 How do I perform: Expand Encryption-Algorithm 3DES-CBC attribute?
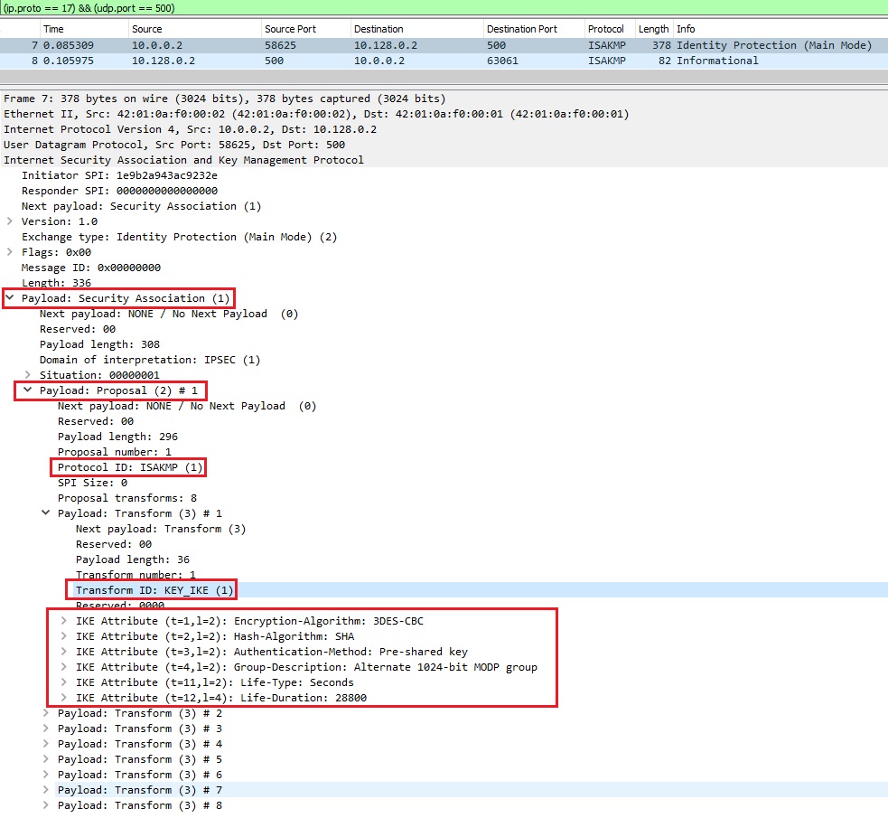coord(64,621)
